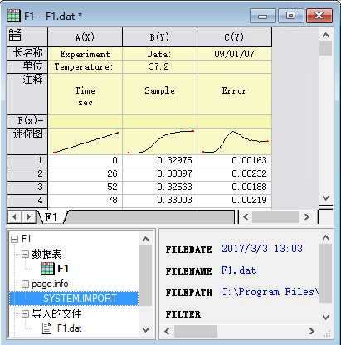
Task: Click the 迷你图 row label
Action: (27, 141)
